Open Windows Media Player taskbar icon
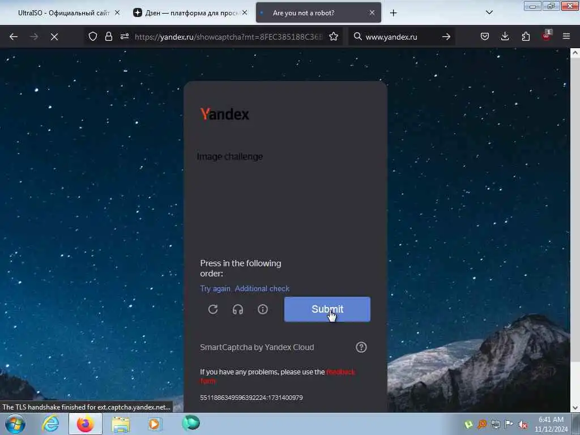580x435 pixels. pyautogui.click(x=155, y=424)
